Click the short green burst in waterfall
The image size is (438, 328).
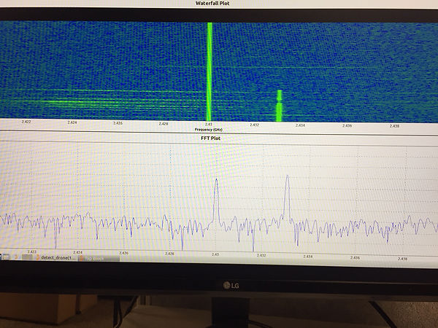click(279, 106)
